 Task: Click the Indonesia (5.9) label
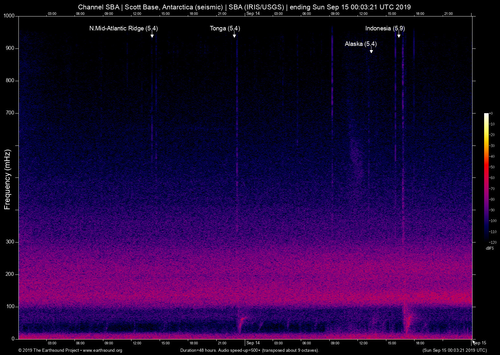click(385, 28)
